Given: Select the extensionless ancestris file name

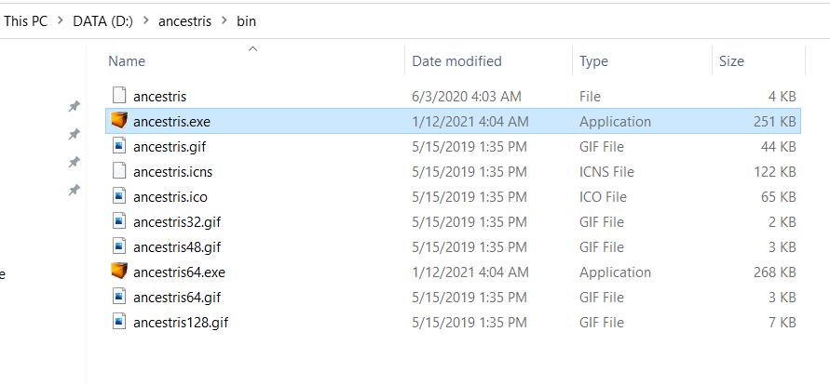Looking at the screenshot, I should click(160, 96).
